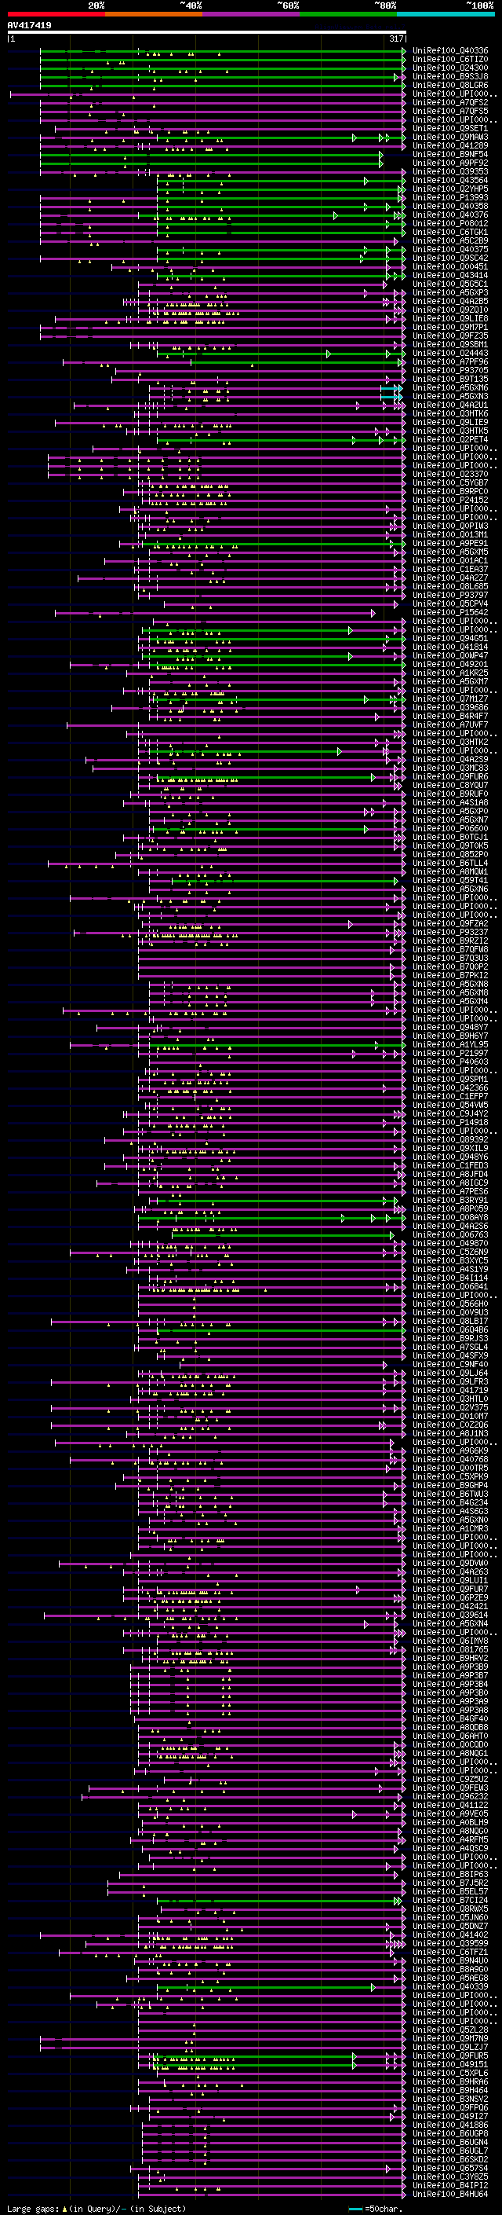Image resolution: width=502 pixels, height=2215 pixels.
Task: Select hit UniRef100_Q41289
Action: [x=449, y=146]
